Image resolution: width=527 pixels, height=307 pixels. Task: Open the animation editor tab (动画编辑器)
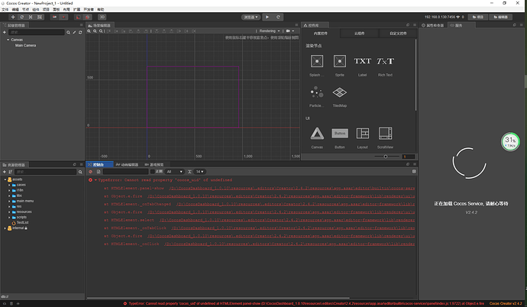(128, 165)
